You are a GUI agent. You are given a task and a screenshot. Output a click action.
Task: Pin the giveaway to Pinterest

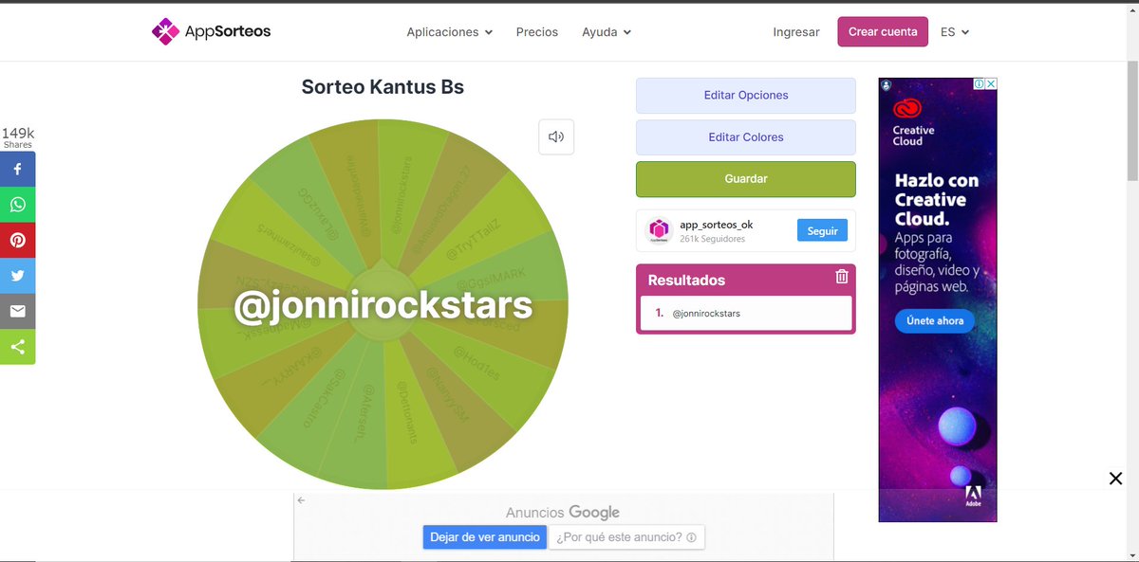[17, 239]
